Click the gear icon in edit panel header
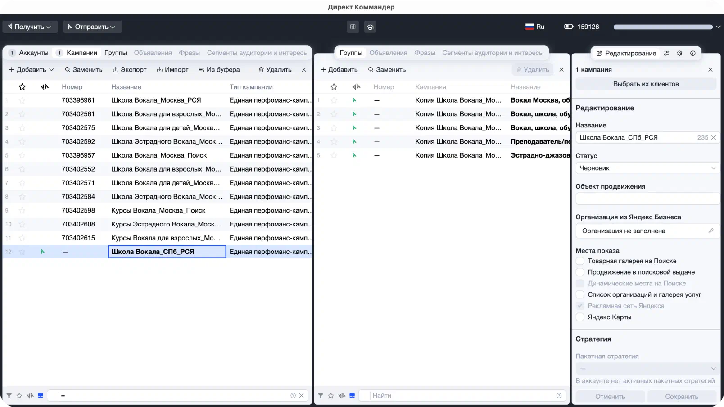 680,53
